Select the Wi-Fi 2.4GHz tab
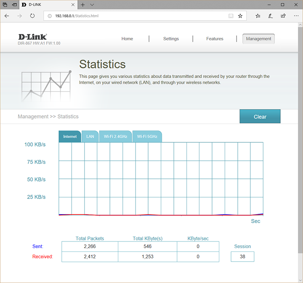This screenshot has height=283, width=303. point(115,136)
